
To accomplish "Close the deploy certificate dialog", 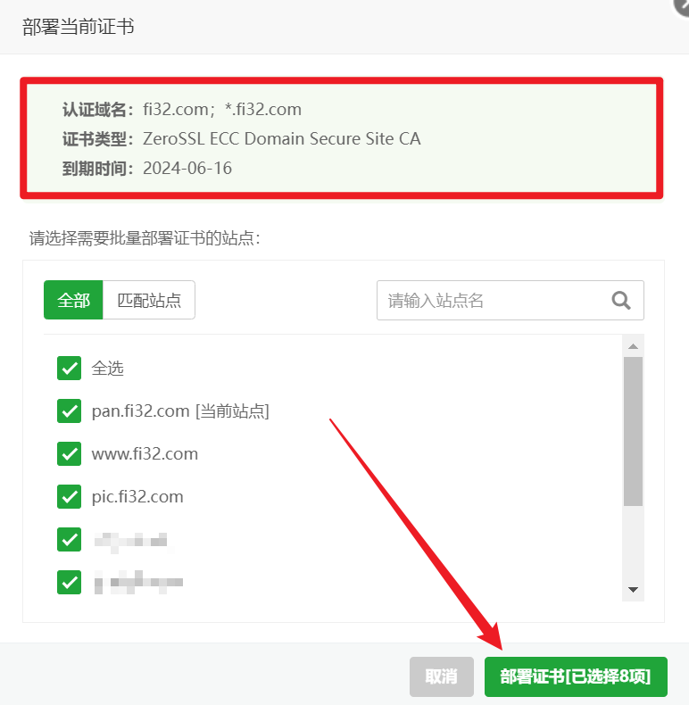I will (682, 7).
